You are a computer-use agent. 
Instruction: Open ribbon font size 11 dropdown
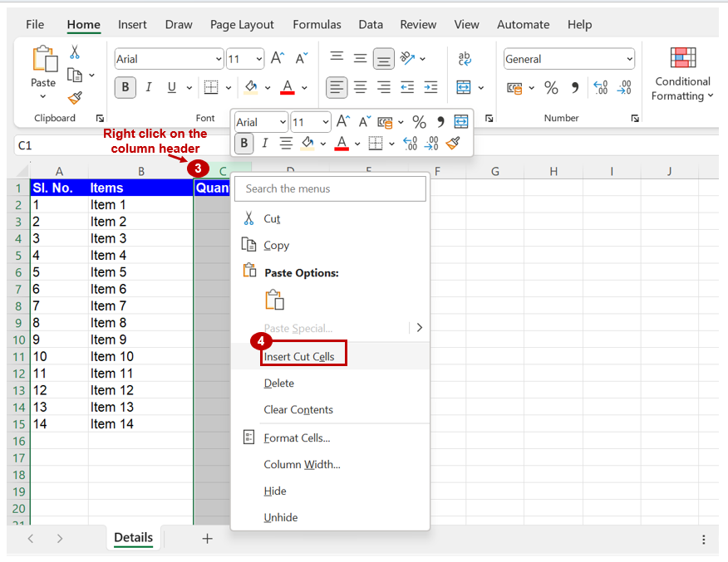[258, 59]
